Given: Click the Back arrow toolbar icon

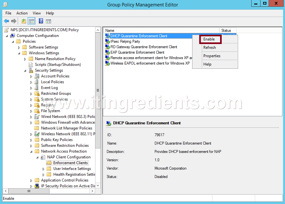Looking at the screenshot, I should coord(6,21).
